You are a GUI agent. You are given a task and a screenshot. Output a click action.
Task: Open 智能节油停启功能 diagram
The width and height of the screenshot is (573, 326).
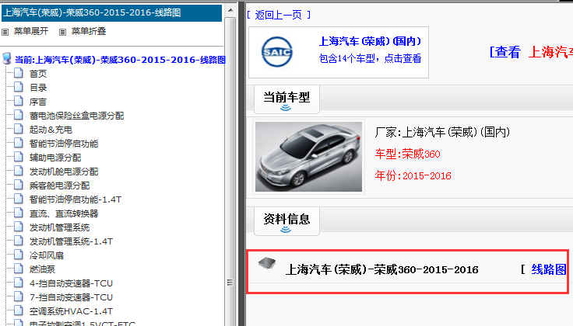pyautogui.click(x=64, y=144)
